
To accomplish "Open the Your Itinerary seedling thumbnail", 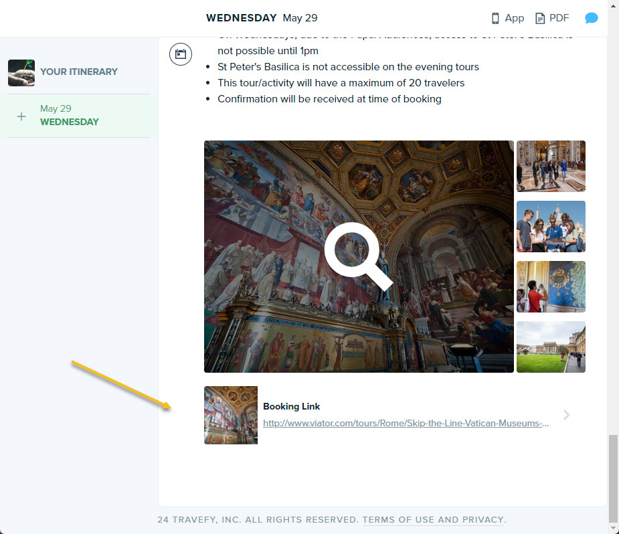I will 21,73.
